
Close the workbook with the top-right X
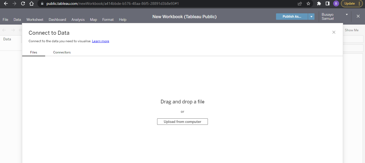(358, 16)
